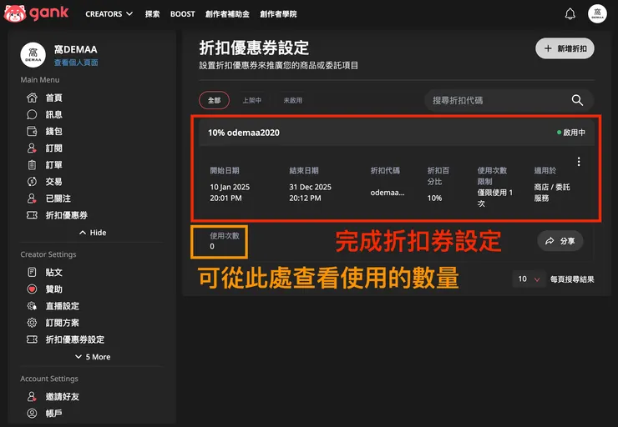
Task: Click the 折扣優惠券 ticket icon in Main Menu
Action: click(x=32, y=215)
